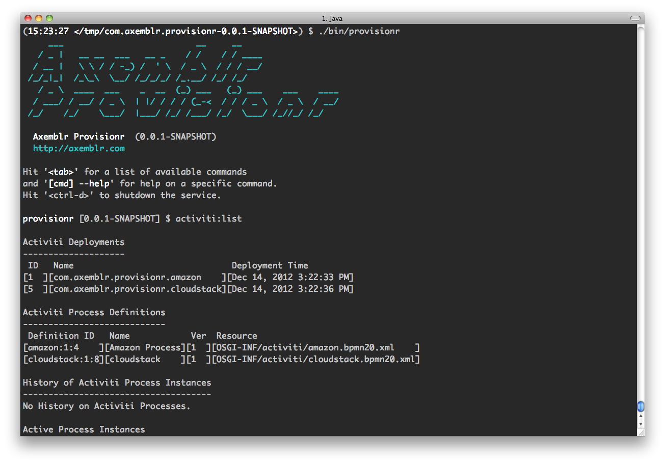Screen dimensions: 665x464
Task: Click the red close window button
Action: point(28,18)
